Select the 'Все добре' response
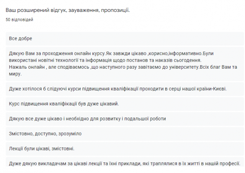 click(x=21, y=39)
